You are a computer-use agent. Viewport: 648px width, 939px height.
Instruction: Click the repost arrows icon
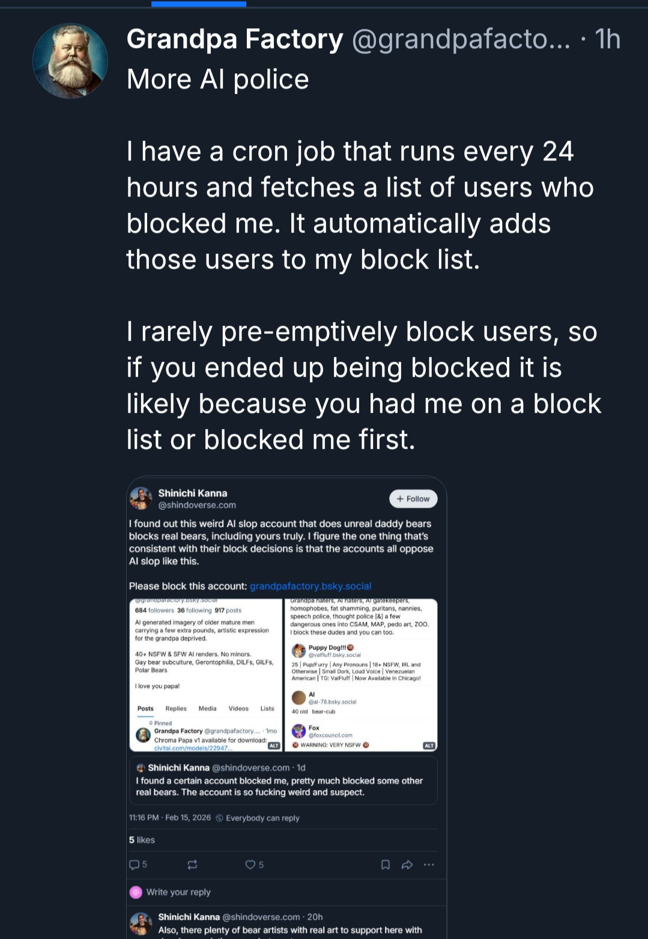click(192, 865)
